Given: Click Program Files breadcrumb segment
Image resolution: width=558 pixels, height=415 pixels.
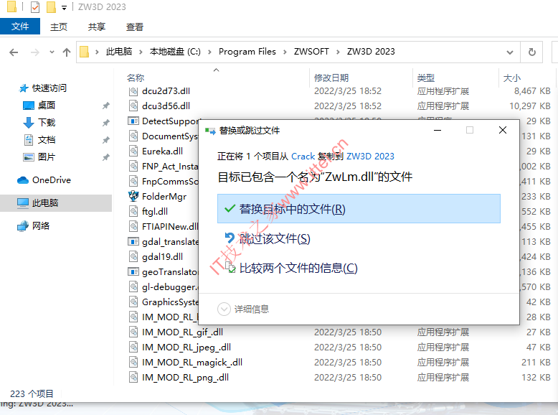Looking at the screenshot, I should (x=247, y=52).
